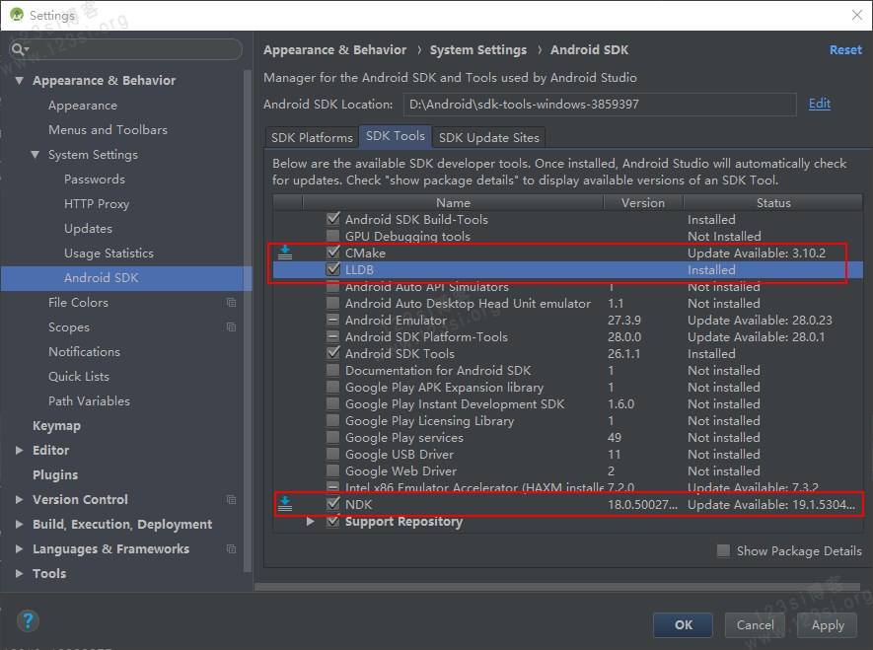Expand the Tools settings section

[20, 573]
